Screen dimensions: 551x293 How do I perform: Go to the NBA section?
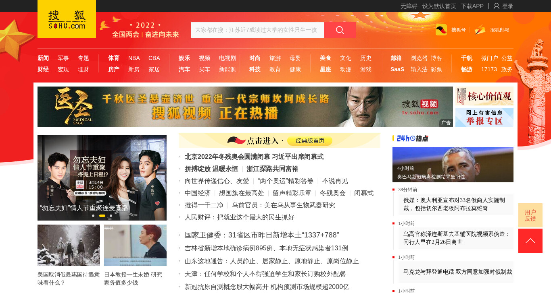coord(134,58)
